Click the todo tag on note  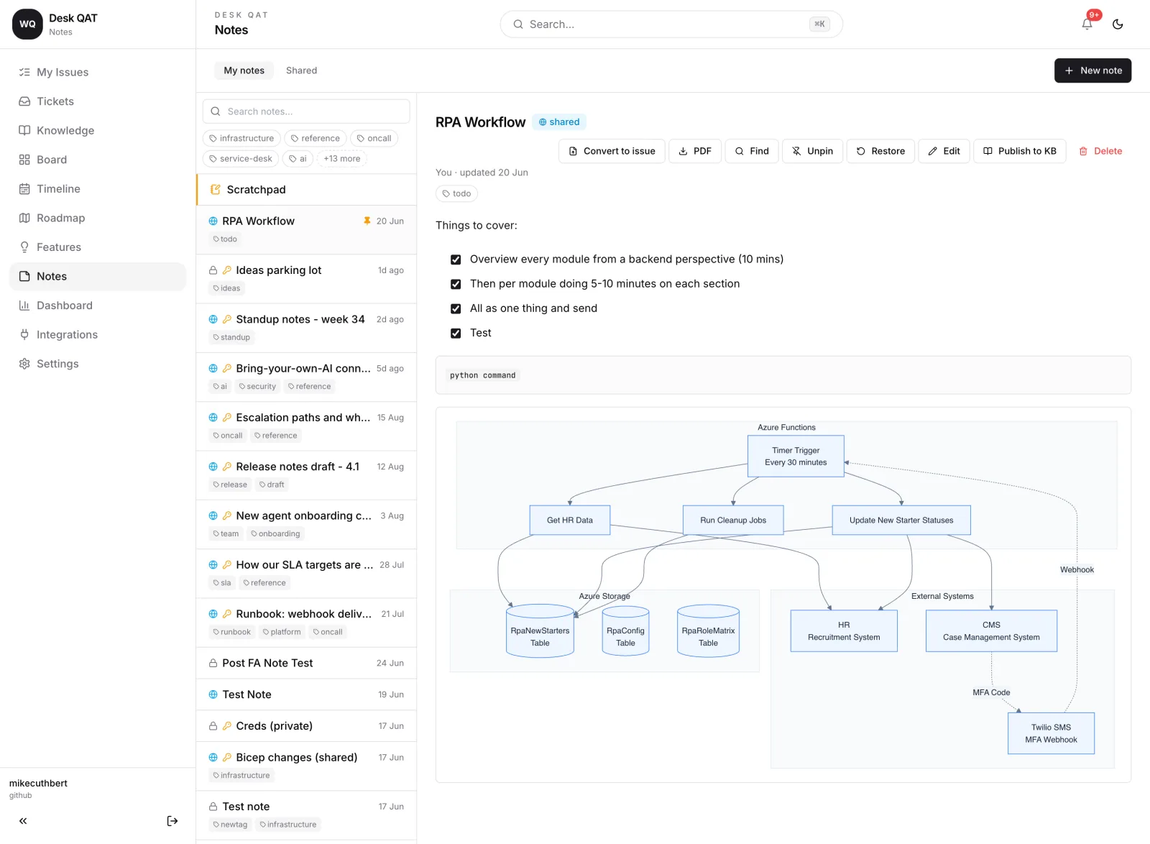pyautogui.click(x=456, y=193)
